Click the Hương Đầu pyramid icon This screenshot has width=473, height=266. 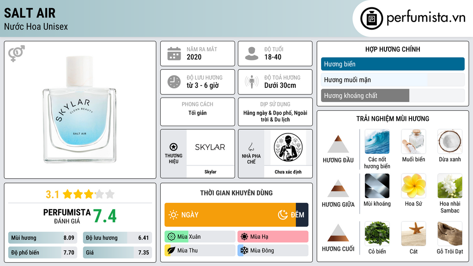[x=338, y=144]
